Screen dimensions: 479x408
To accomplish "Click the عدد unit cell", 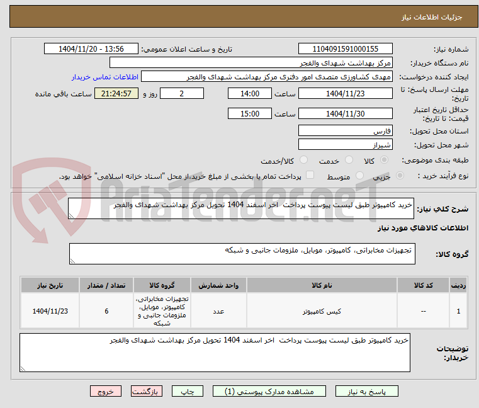I will click(x=218, y=311).
